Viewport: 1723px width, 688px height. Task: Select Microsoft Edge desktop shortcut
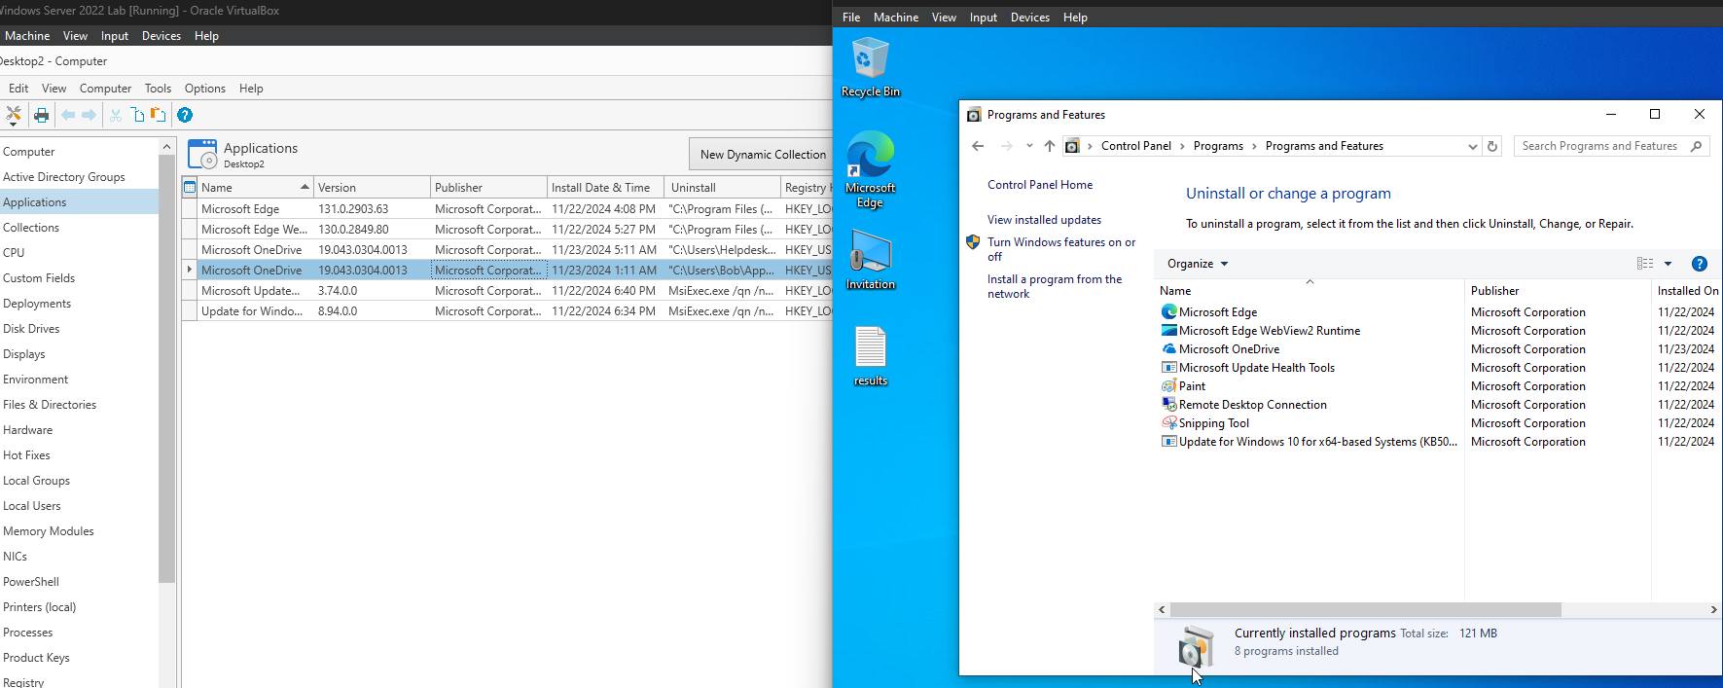coord(871,169)
